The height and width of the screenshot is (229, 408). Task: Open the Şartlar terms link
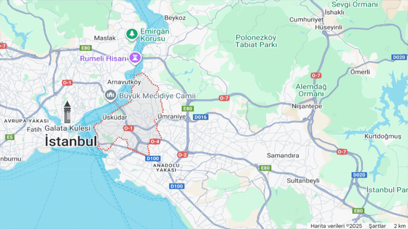(377, 226)
